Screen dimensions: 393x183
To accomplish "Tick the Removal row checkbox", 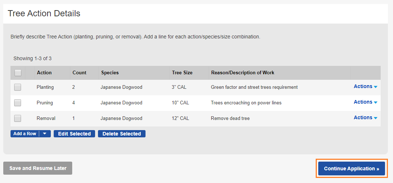I will click(x=18, y=118).
